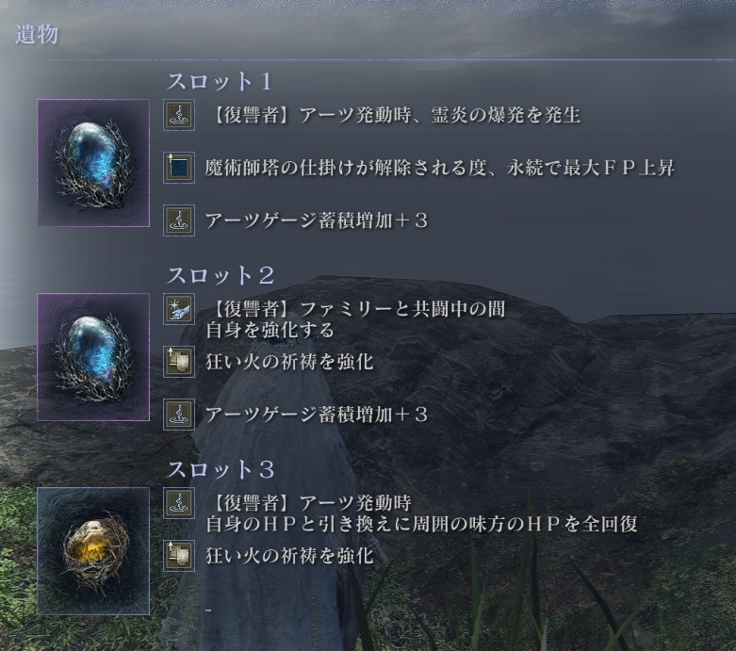Image resolution: width=736 pixels, height=651 pixels.
Task: Click the scroll icon beside Slot 2 狂い火の祈祷を強化
Action: 179,362
